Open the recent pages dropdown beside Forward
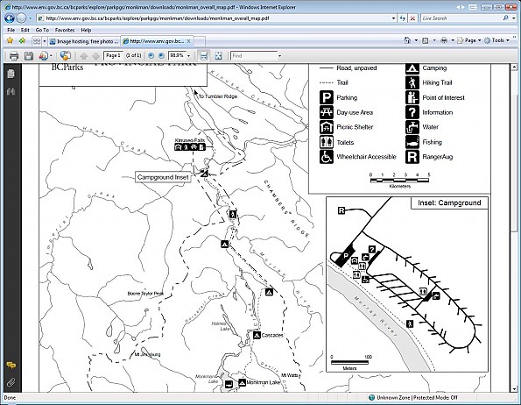Viewport: 521px width, 405px height. [30, 18]
